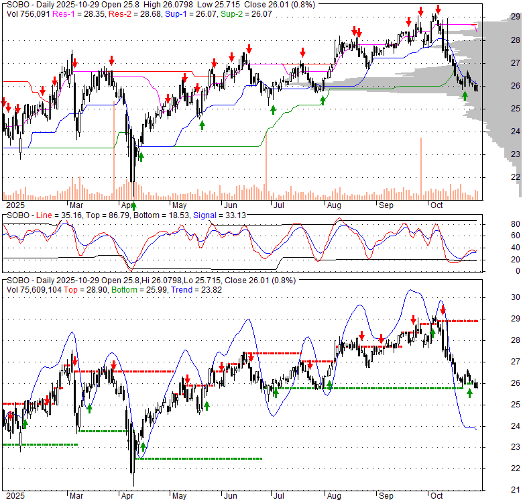
Task: Click the Line = 35.16 oscillator label
Action: (59, 215)
